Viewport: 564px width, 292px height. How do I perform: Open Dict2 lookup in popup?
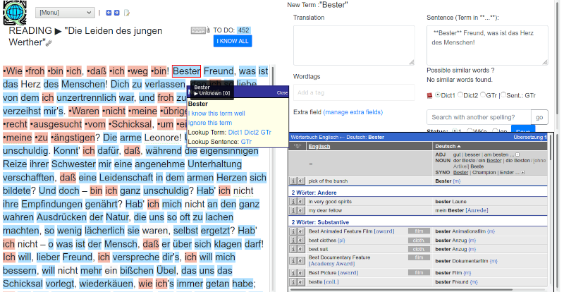pyautogui.click(x=252, y=133)
